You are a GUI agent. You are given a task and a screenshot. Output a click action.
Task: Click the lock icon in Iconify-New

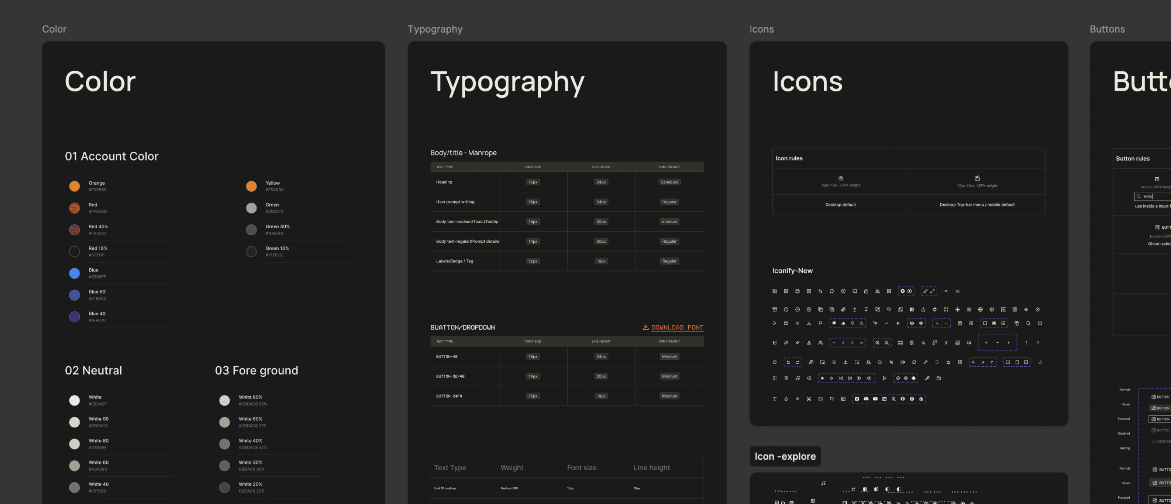pos(866,292)
